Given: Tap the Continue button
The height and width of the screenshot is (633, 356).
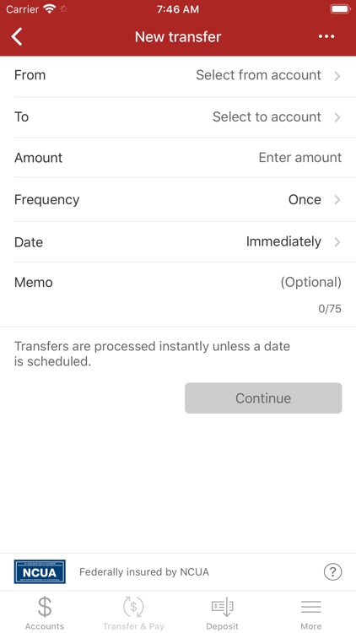Looking at the screenshot, I should [263, 398].
